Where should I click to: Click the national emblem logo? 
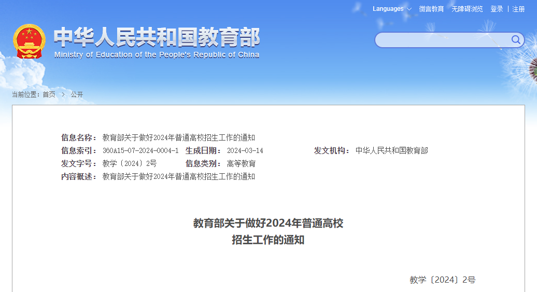(29, 41)
